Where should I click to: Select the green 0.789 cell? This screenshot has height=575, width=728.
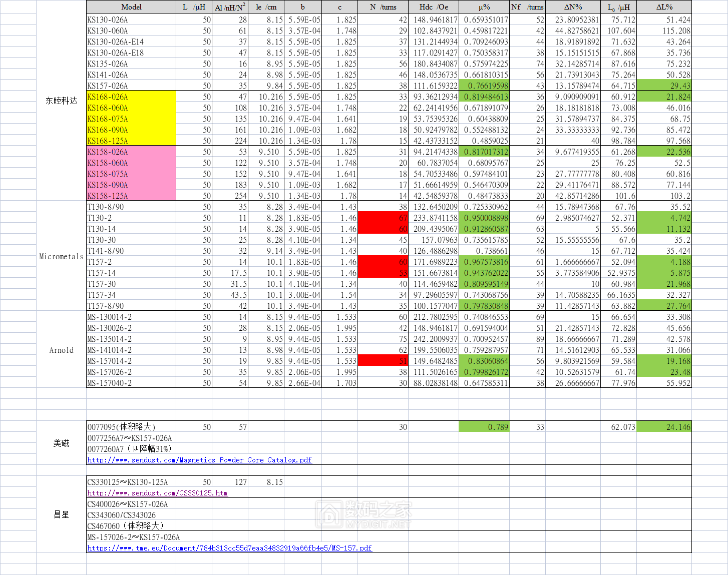pyautogui.click(x=484, y=427)
